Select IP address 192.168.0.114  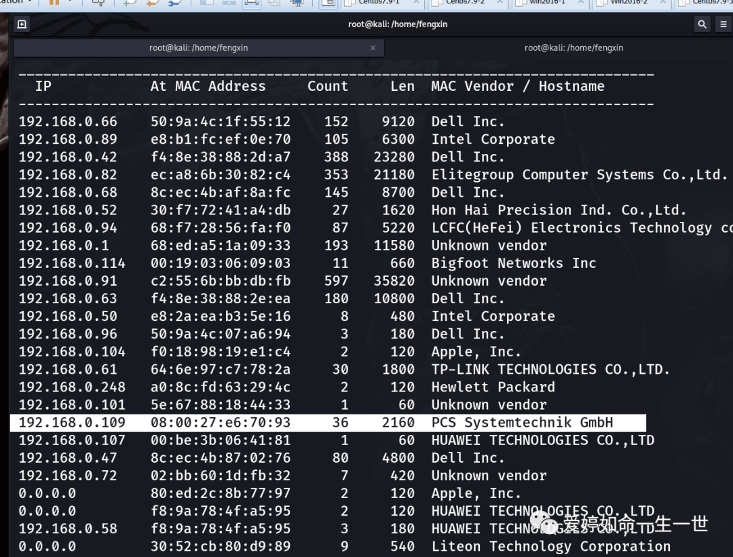coord(72,263)
